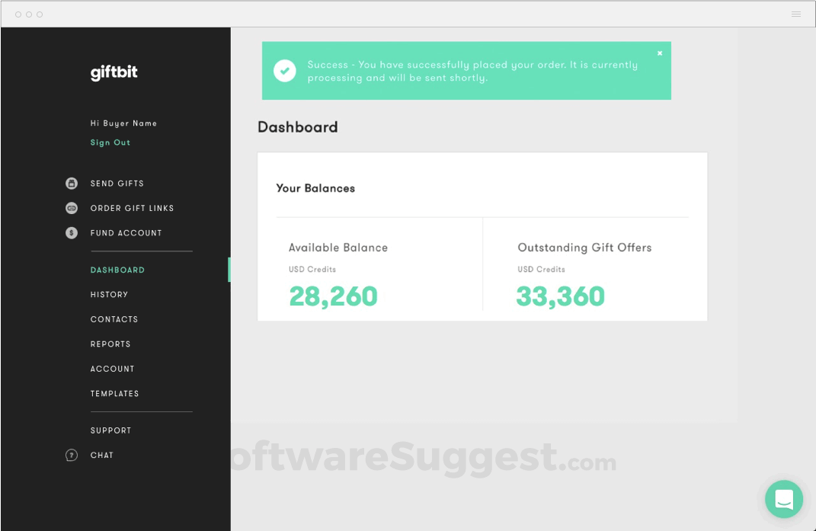816x531 pixels.
Task: Click the Hi Buyer Name greeting
Action: [x=123, y=123]
